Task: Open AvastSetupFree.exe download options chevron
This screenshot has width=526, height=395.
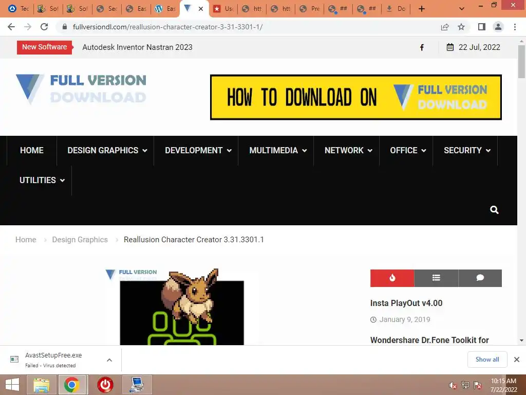Action: point(109,360)
